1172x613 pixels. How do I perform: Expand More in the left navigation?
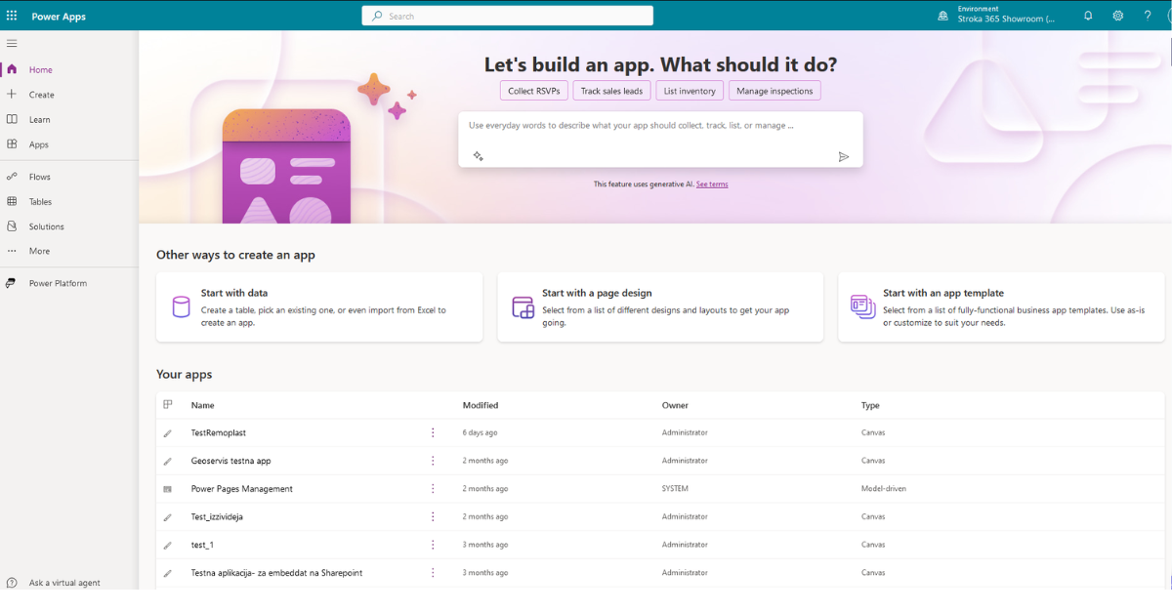pyautogui.click(x=39, y=251)
